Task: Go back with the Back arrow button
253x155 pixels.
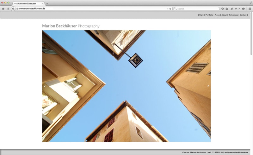Action: click(13, 9)
